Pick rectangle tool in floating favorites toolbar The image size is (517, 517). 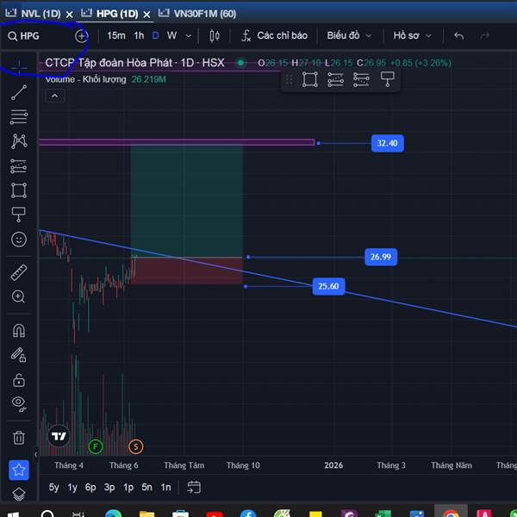310,79
